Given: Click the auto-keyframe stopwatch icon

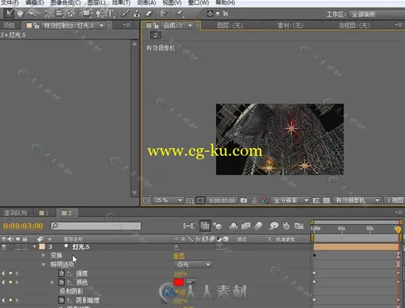Looking at the screenshot, I should pos(286,226).
